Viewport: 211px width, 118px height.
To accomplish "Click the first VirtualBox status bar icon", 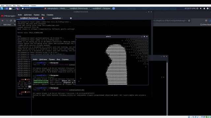I will [x=189, y=117].
